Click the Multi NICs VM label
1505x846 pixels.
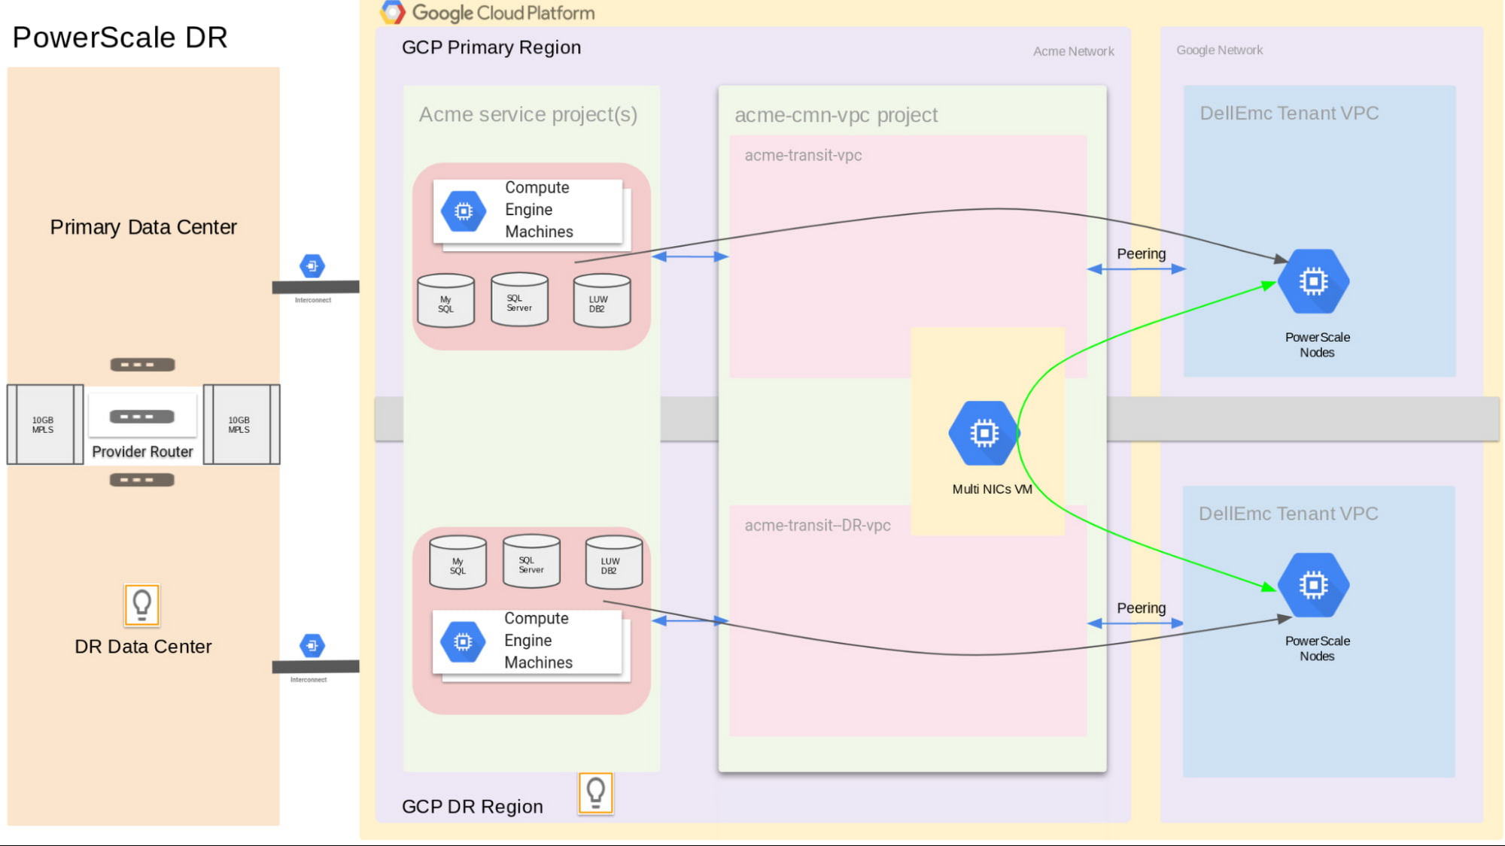[x=992, y=490]
